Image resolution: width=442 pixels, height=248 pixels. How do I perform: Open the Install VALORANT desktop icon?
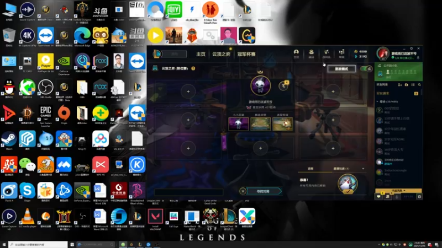[x=155, y=218]
